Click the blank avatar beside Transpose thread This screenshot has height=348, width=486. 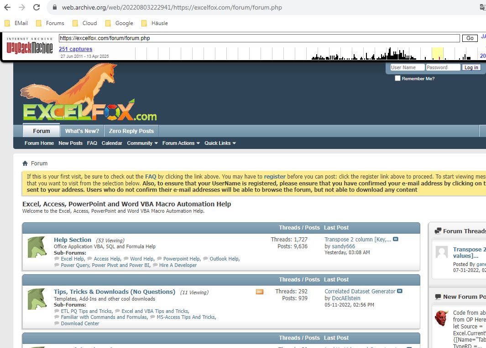coord(442,252)
